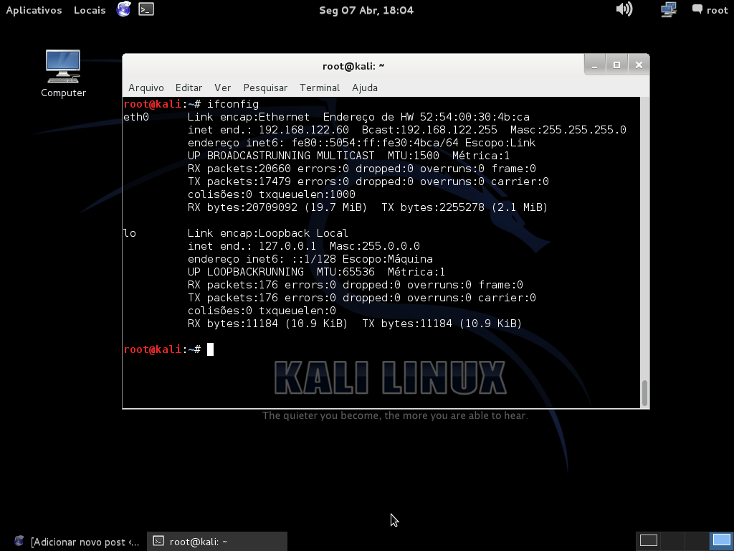The height and width of the screenshot is (551, 734).
Task: Click the clock Seg 07 Abr, 18:04
Action: coord(366,10)
